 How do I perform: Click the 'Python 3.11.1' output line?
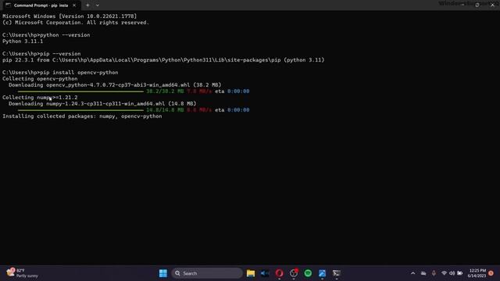point(23,41)
